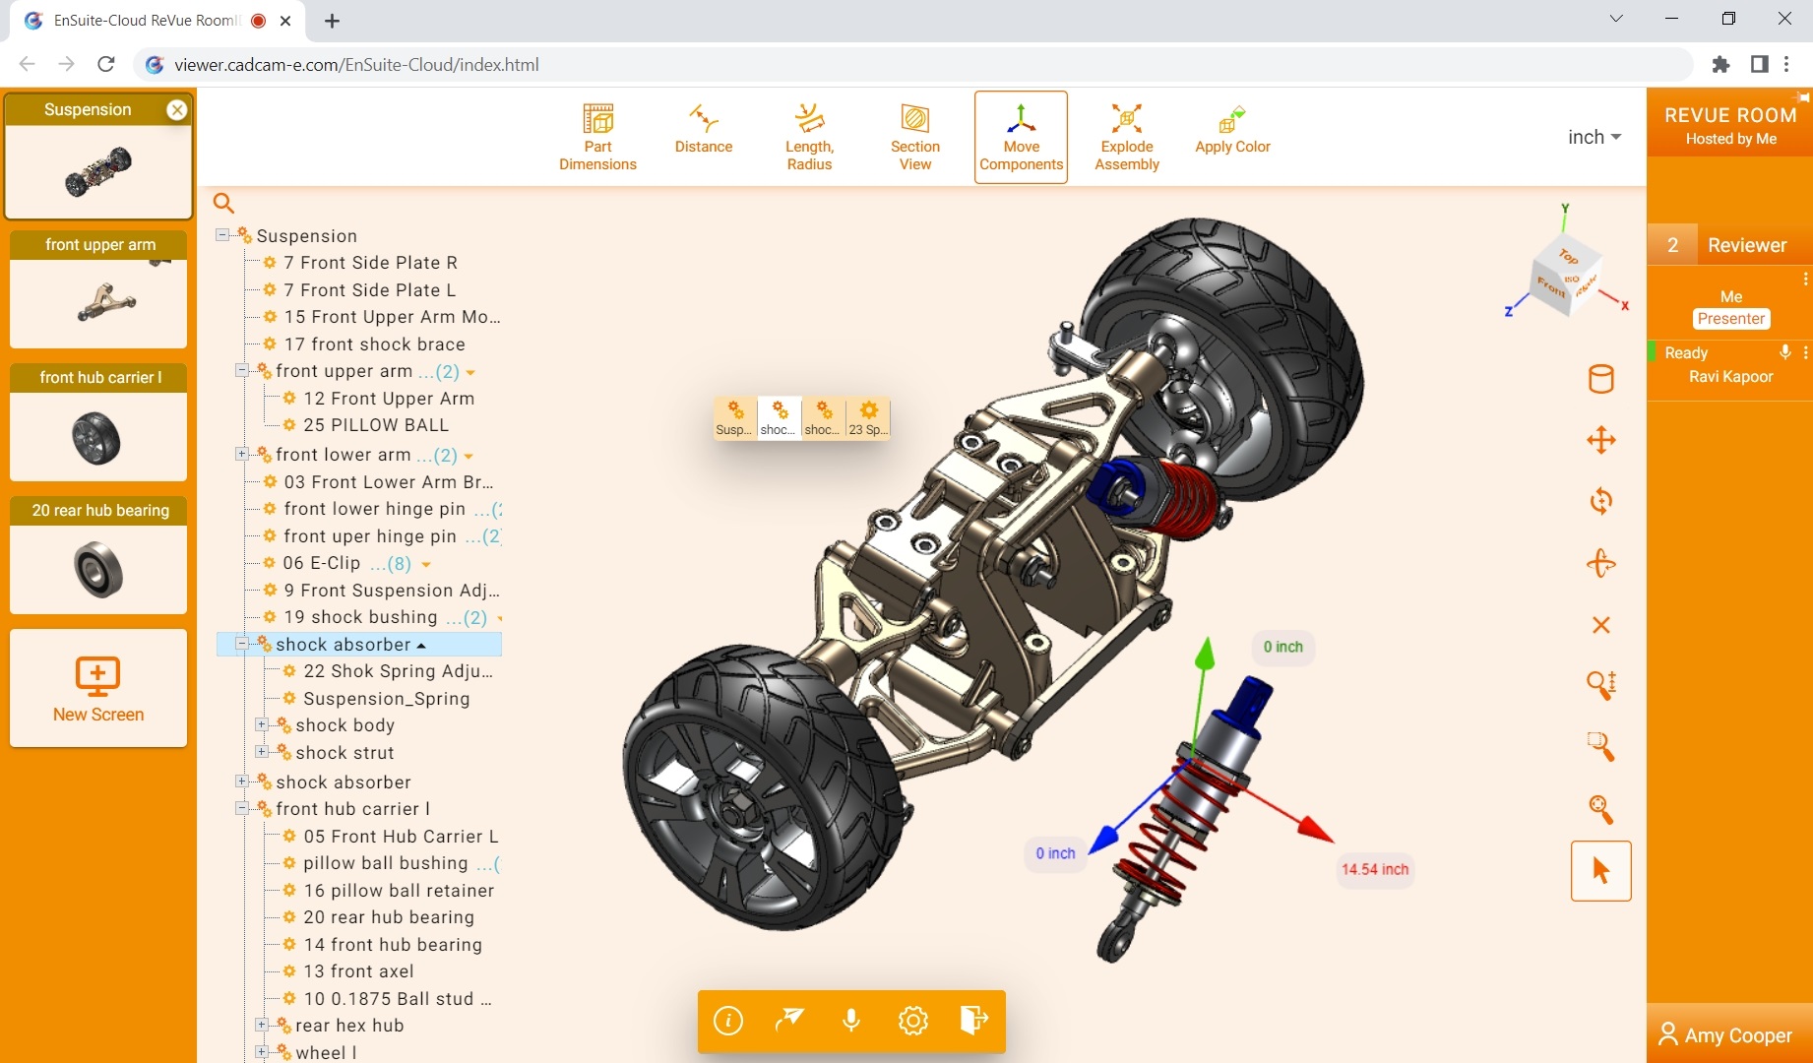This screenshot has height=1063, width=1813.
Task: Toggle the microphone in bottom bar
Action: 851,1021
